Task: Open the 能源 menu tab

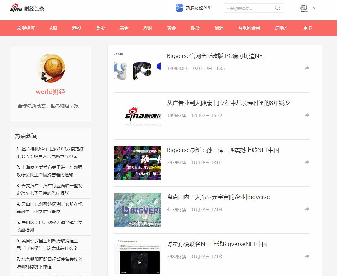Action: click(x=219, y=28)
